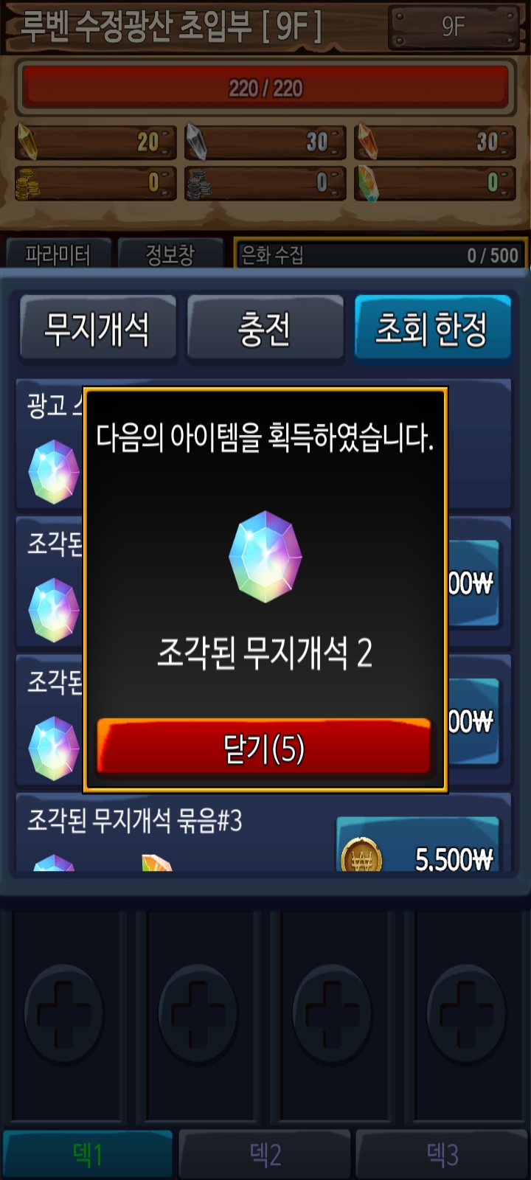This screenshot has width=531, height=1180.
Task: Switch to the 무지개석 shop tab
Action: click(x=98, y=328)
